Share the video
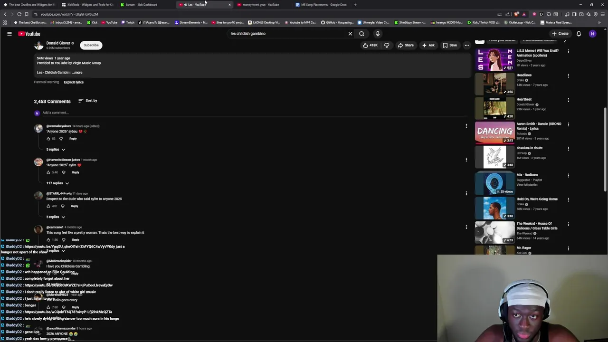 point(406,45)
